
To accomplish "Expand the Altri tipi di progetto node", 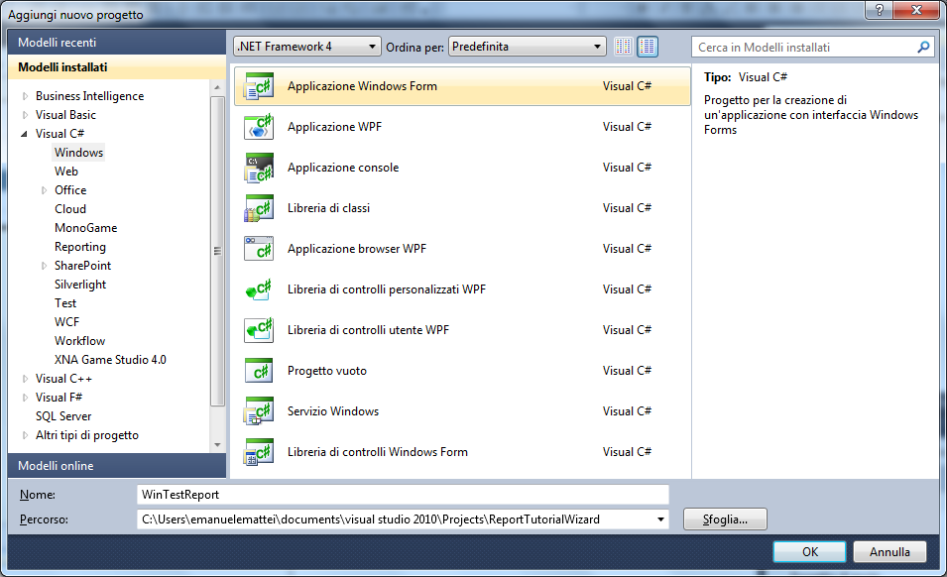I will point(25,435).
